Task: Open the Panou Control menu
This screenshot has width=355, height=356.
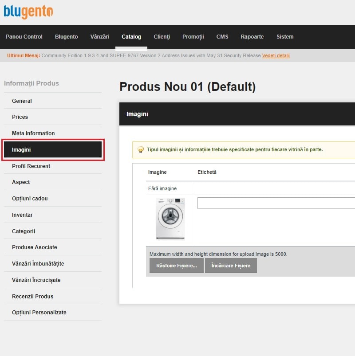Action: 24,37
